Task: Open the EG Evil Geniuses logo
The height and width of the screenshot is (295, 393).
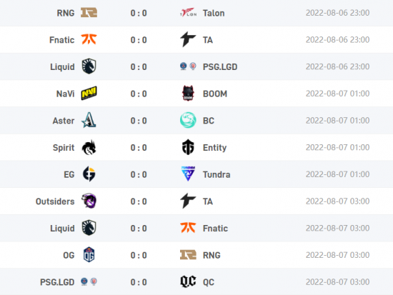Action: click(89, 174)
